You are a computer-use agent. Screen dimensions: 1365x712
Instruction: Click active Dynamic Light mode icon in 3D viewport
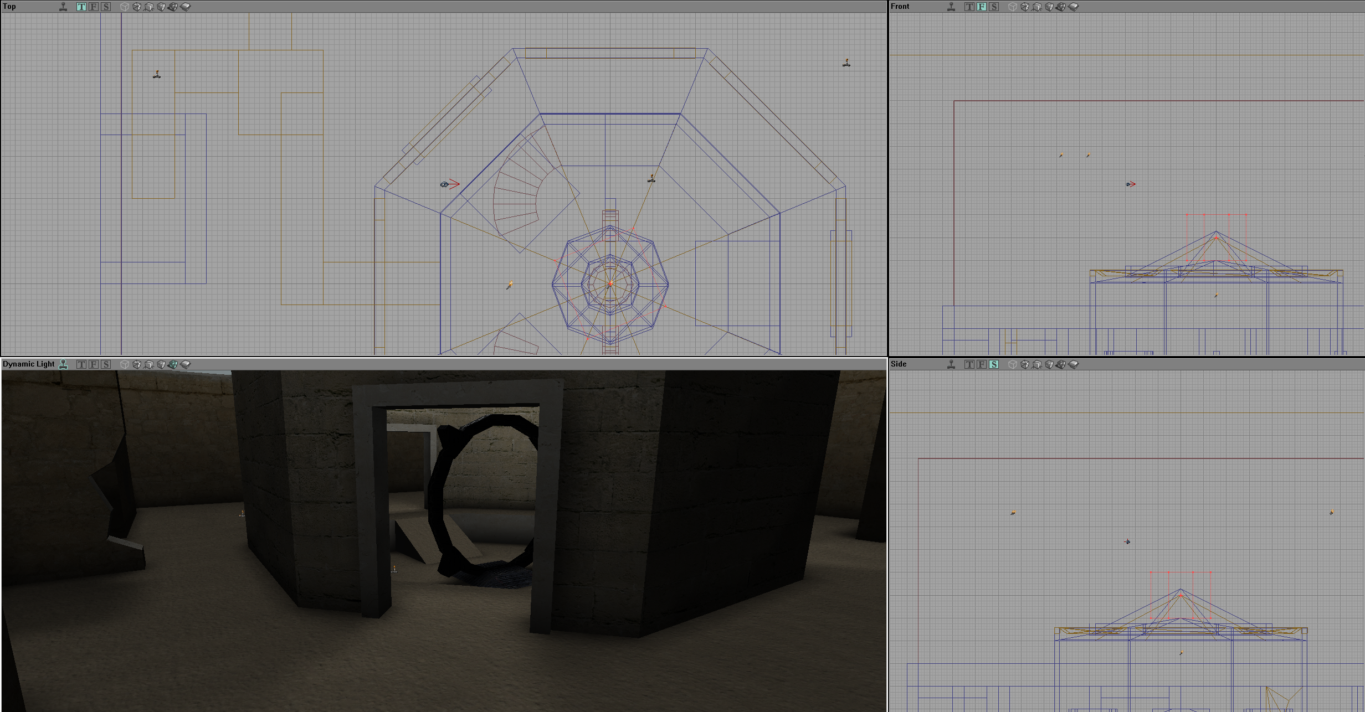click(173, 364)
